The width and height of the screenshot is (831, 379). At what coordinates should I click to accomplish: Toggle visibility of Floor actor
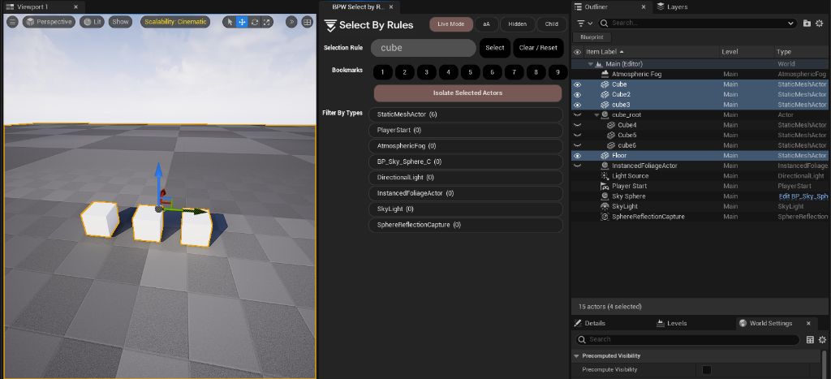tap(578, 156)
